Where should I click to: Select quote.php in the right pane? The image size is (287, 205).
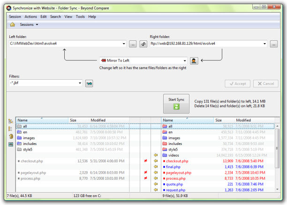click(218, 184)
